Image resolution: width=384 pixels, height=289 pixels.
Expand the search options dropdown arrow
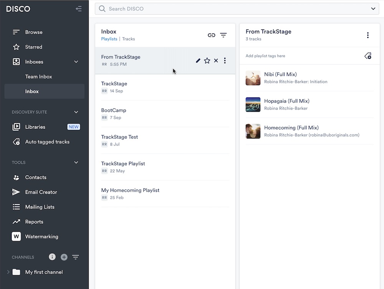pyautogui.click(x=373, y=9)
